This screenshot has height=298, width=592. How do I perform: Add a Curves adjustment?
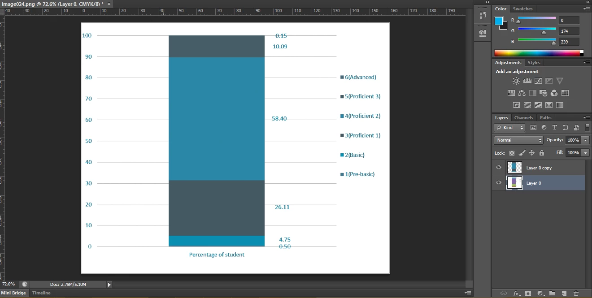(538, 81)
